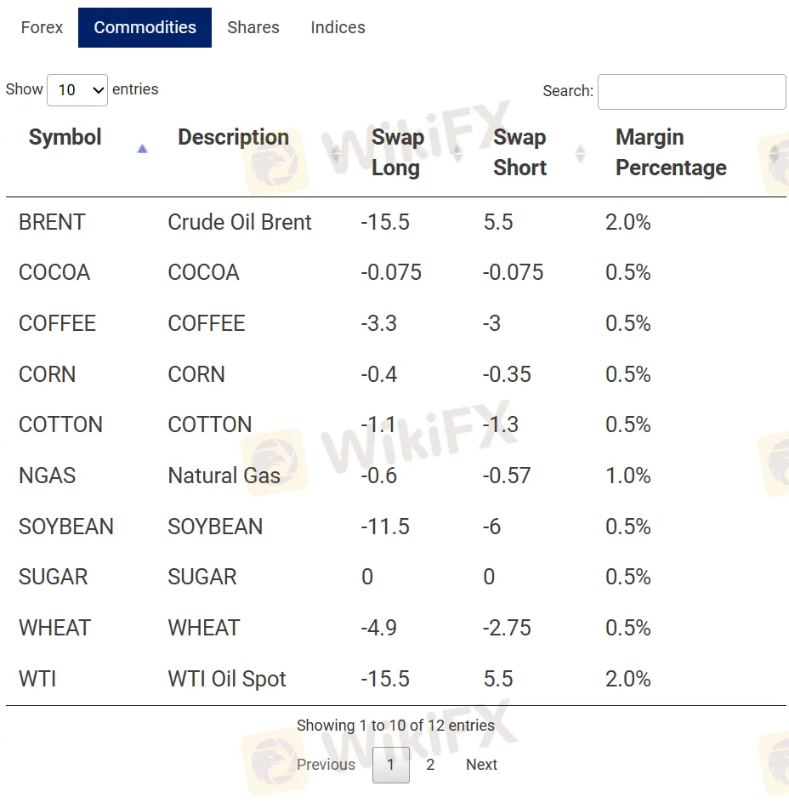Sort the table by Symbol column

click(65, 137)
